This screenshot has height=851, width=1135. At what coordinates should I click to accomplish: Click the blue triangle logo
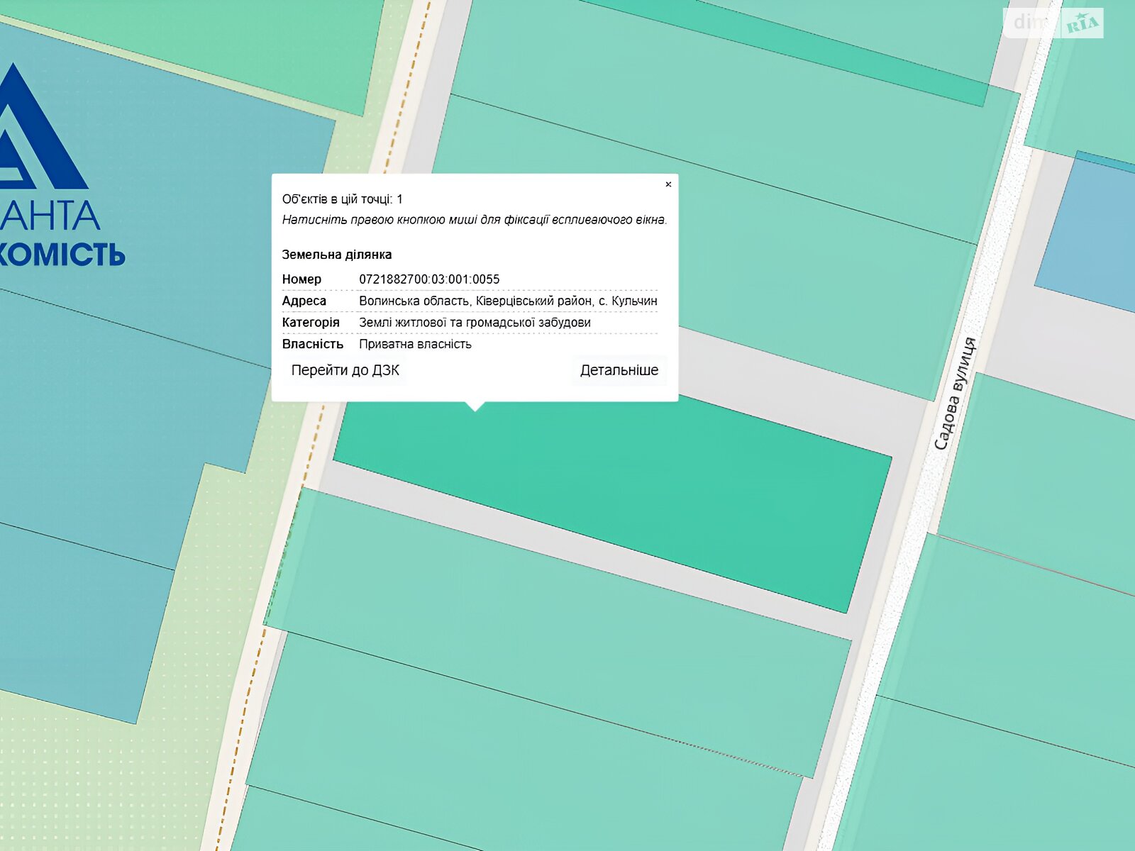pyautogui.click(x=35, y=135)
